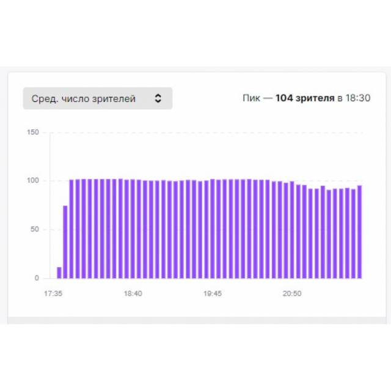
Task: Open the Сред. число зрителей dropdown
Action: click(98, 98)
